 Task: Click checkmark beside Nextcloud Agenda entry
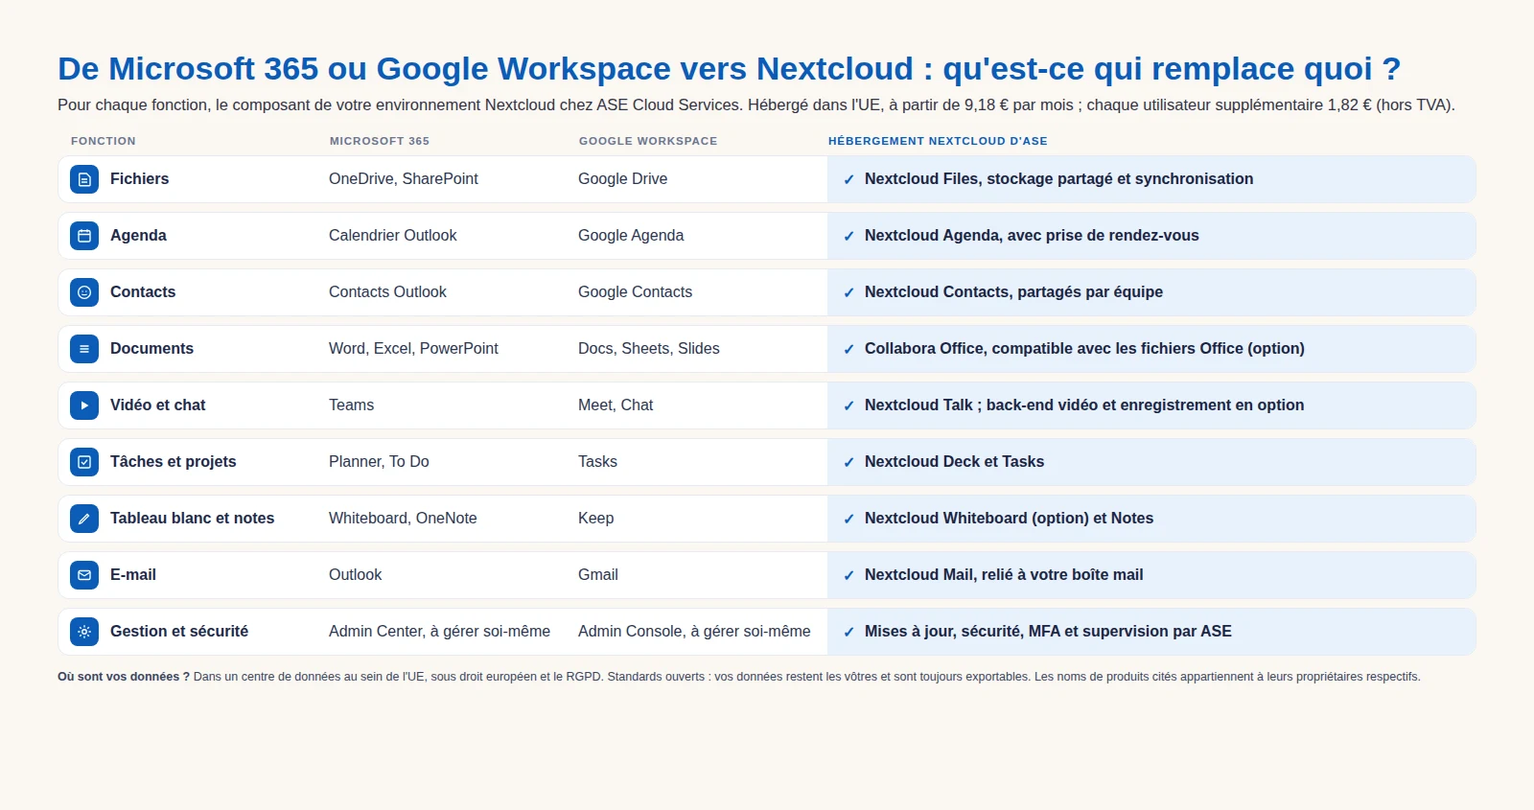[x=848, y=236]
